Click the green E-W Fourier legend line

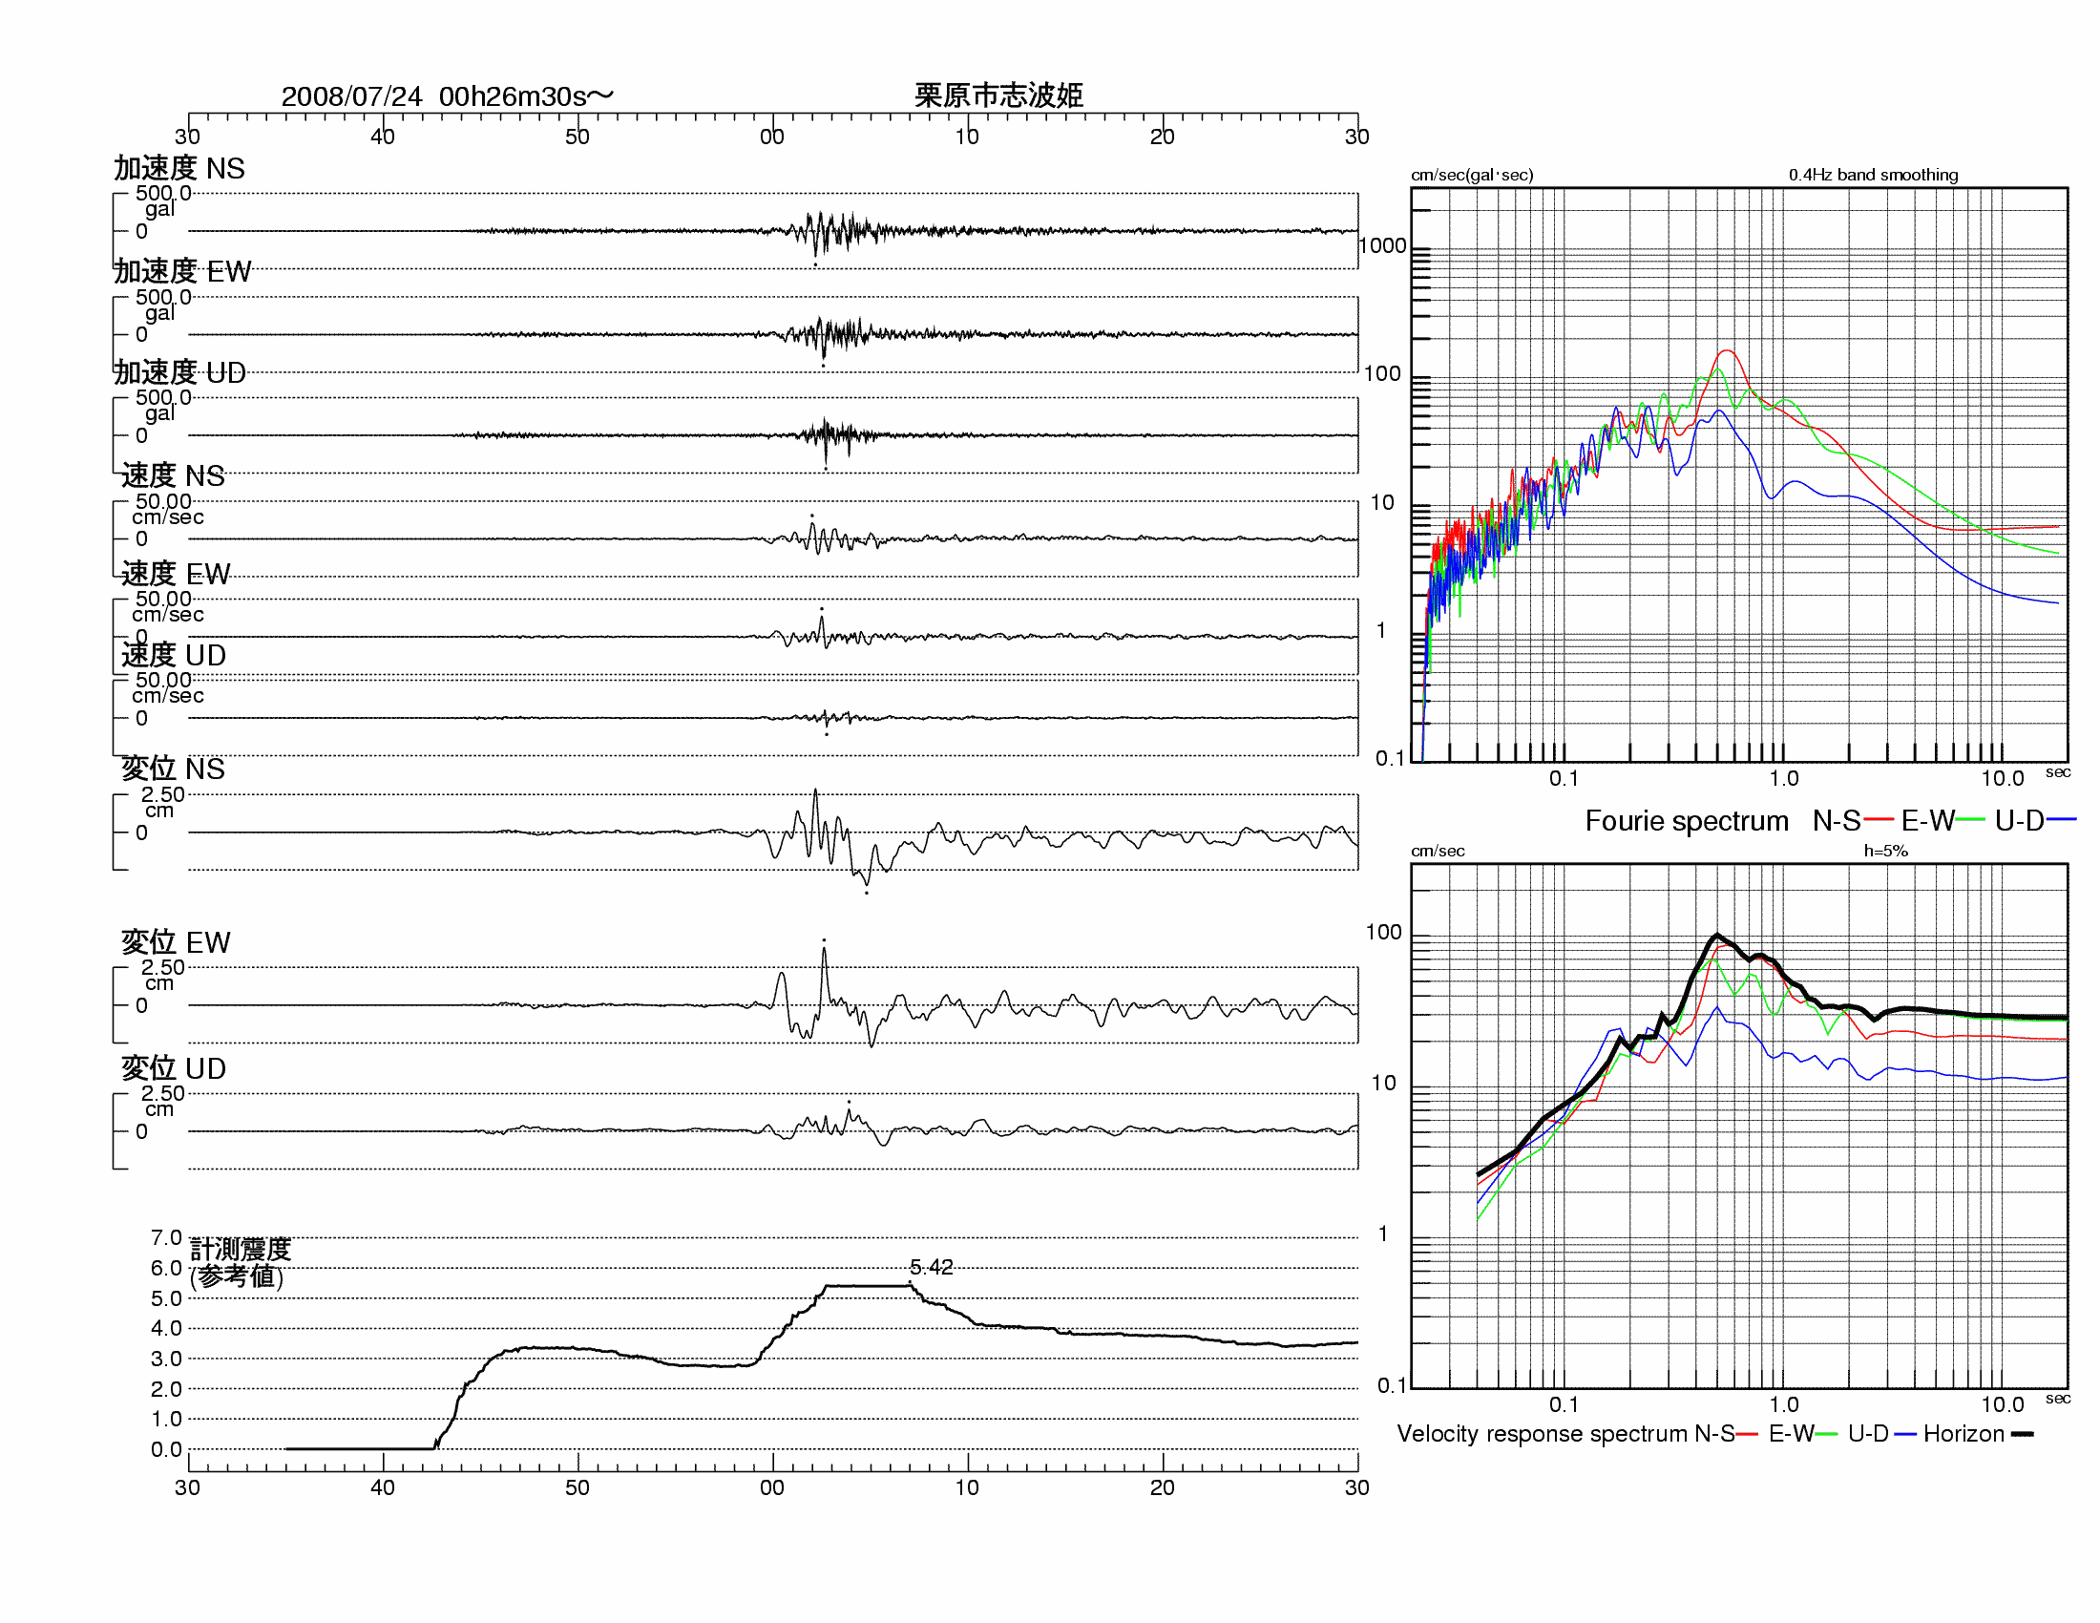[x=1969, y=820]
